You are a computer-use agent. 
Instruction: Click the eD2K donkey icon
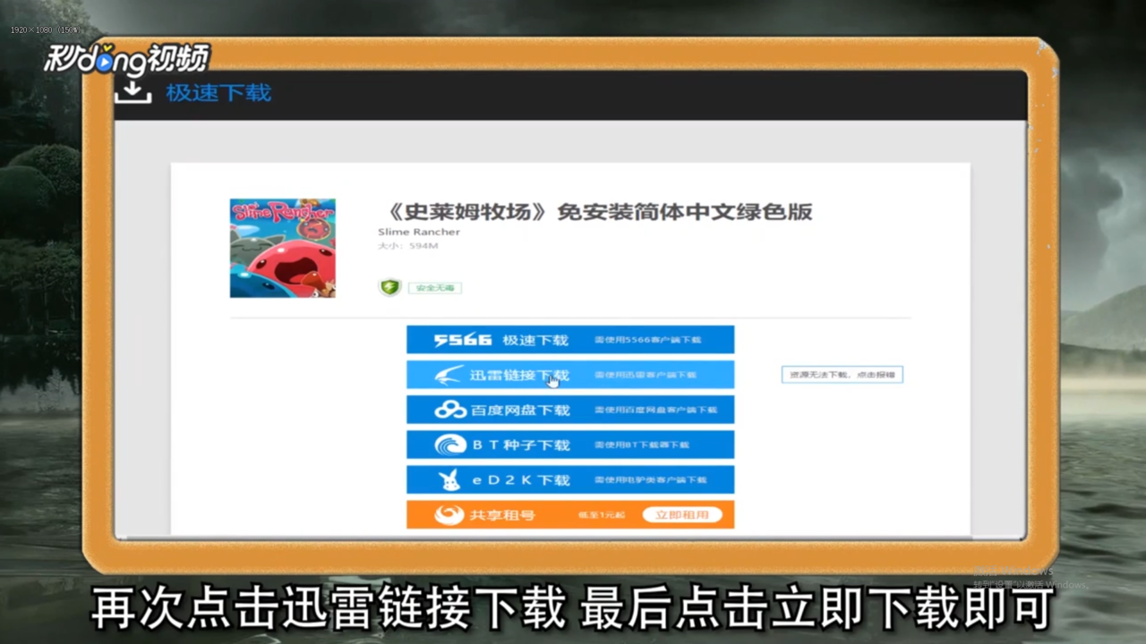449,480
